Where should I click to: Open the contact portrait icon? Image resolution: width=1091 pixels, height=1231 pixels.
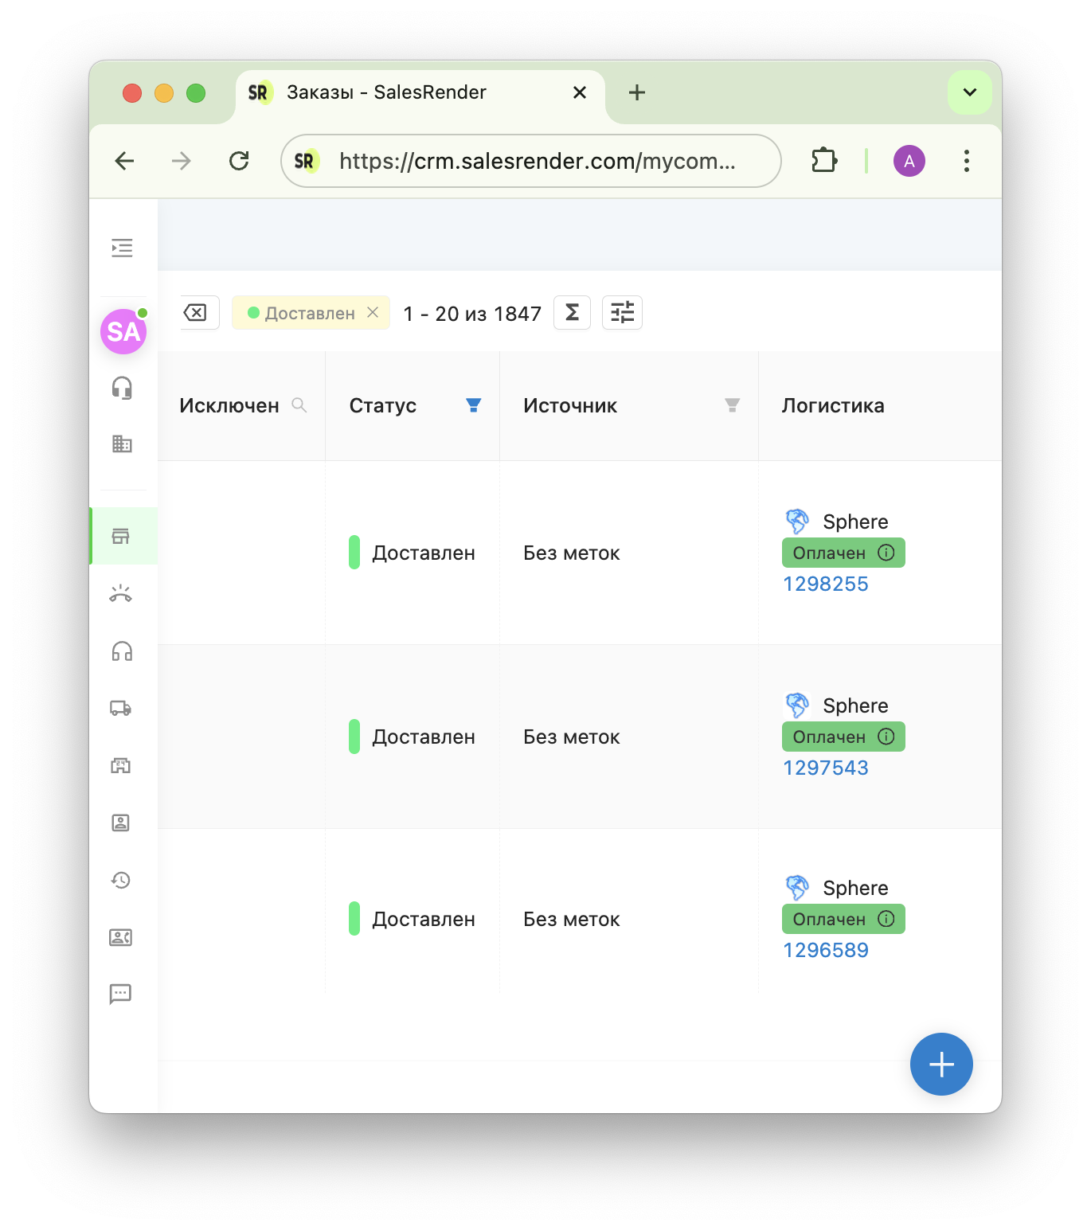pos(121,823)
